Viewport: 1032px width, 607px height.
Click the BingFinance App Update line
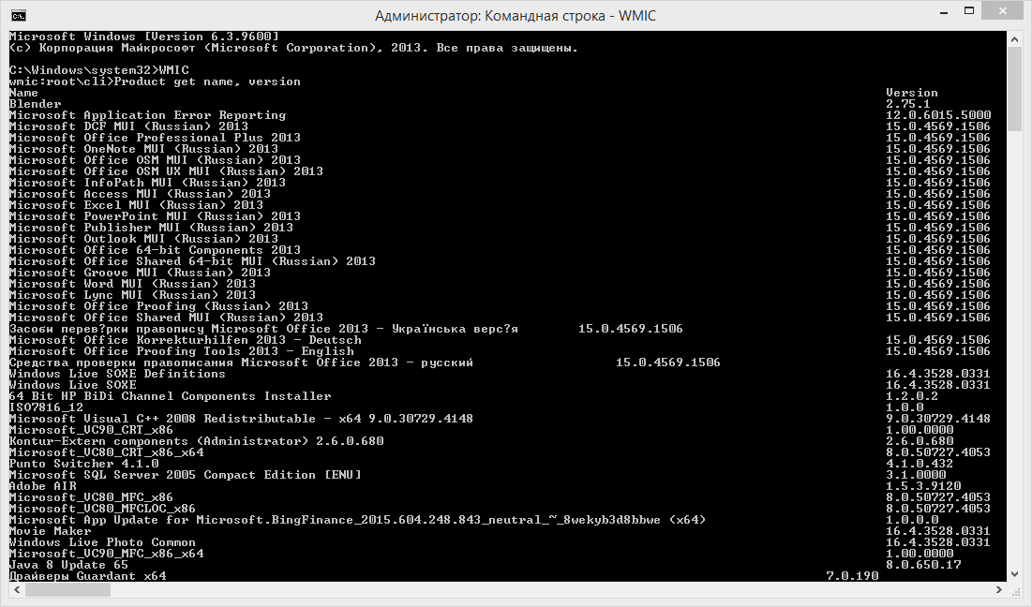point(357,520)
